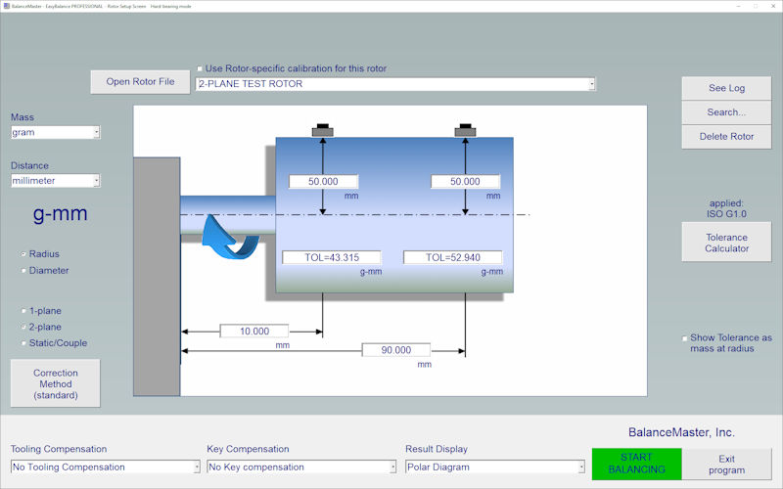Image resolution: width=783 pixels, height=489 pixels.
Task: Click the right plane radius field 50.000
Action: 466,182
